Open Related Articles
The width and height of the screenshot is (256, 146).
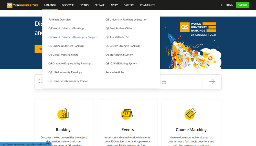(115, 72)
